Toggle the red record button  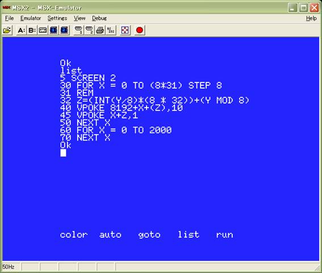[x=140, y=30]
